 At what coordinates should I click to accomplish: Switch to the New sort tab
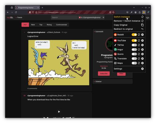coord(33,25)
